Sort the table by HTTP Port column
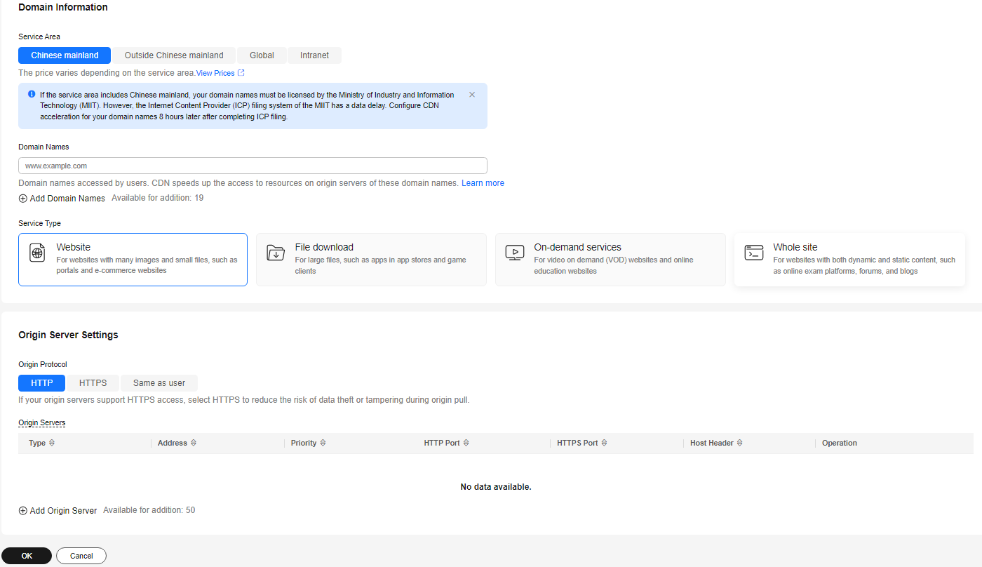The height and width of the screenshot is (567, 982). pos(466,443)
